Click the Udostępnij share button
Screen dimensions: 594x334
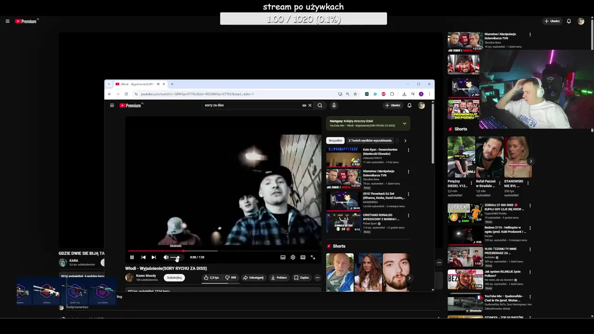coord(253,277)
